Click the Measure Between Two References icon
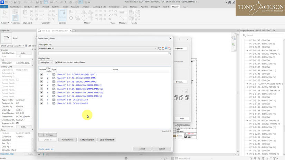 pyautogui.click(x=122, y=12)
